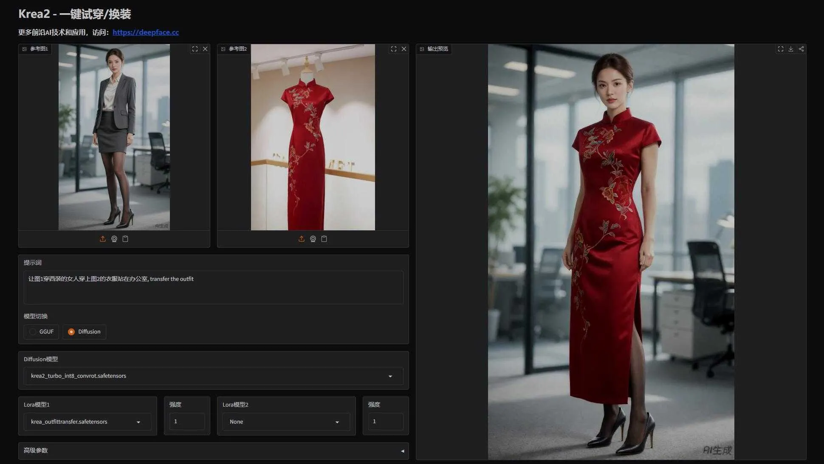Expand the 高级参数 section

(x=213, y=451)
